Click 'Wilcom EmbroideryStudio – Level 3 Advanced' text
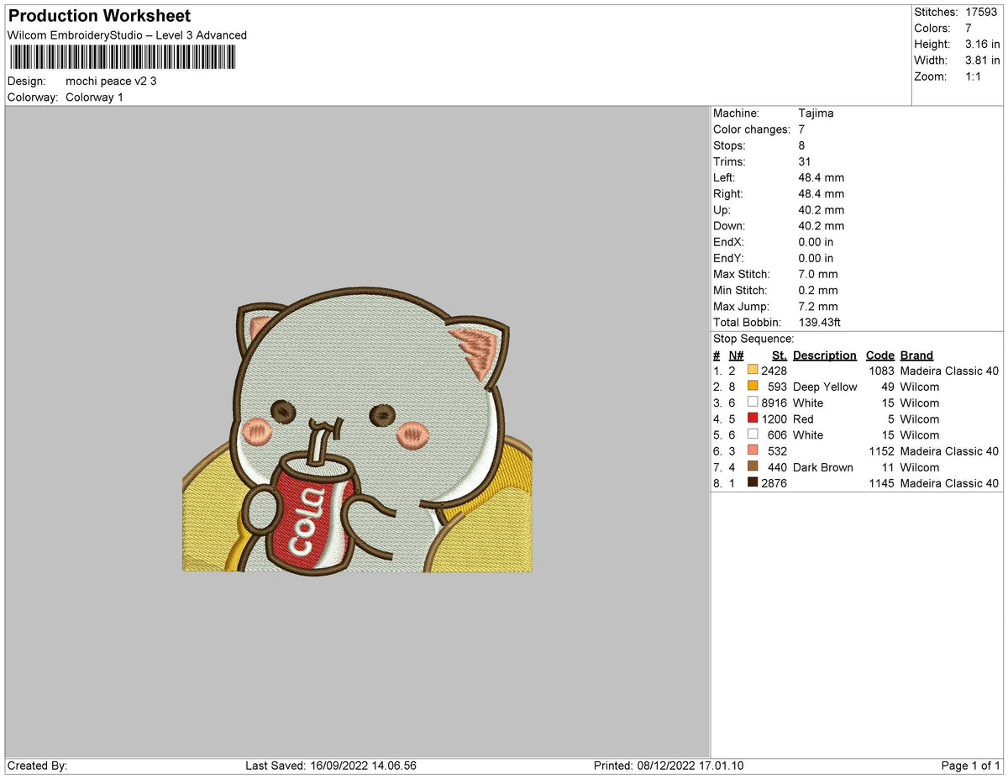Viewport: 1008px width, 779px height. coord(127,35)
